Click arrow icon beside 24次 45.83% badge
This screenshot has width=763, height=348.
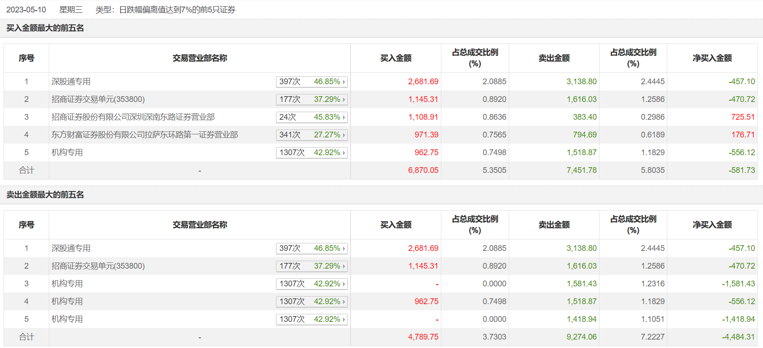point(344,117)
